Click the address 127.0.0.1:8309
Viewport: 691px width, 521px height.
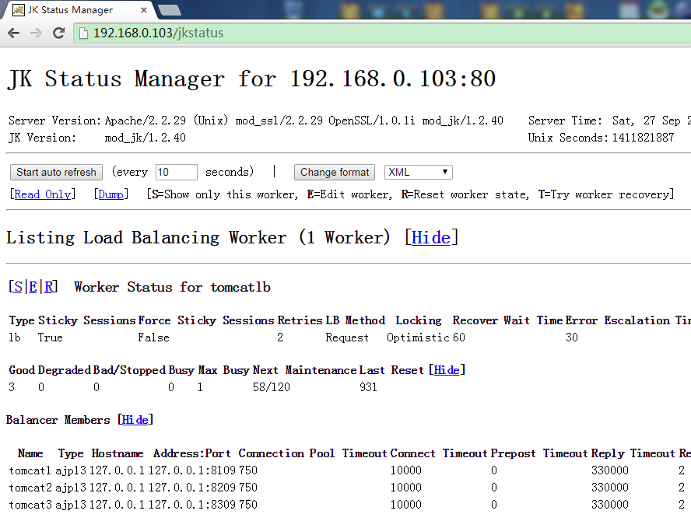coord(192,504)
